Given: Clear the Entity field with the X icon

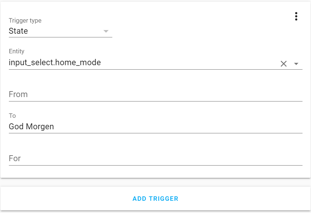Looking at the screenshot, I should pos(283,64).
